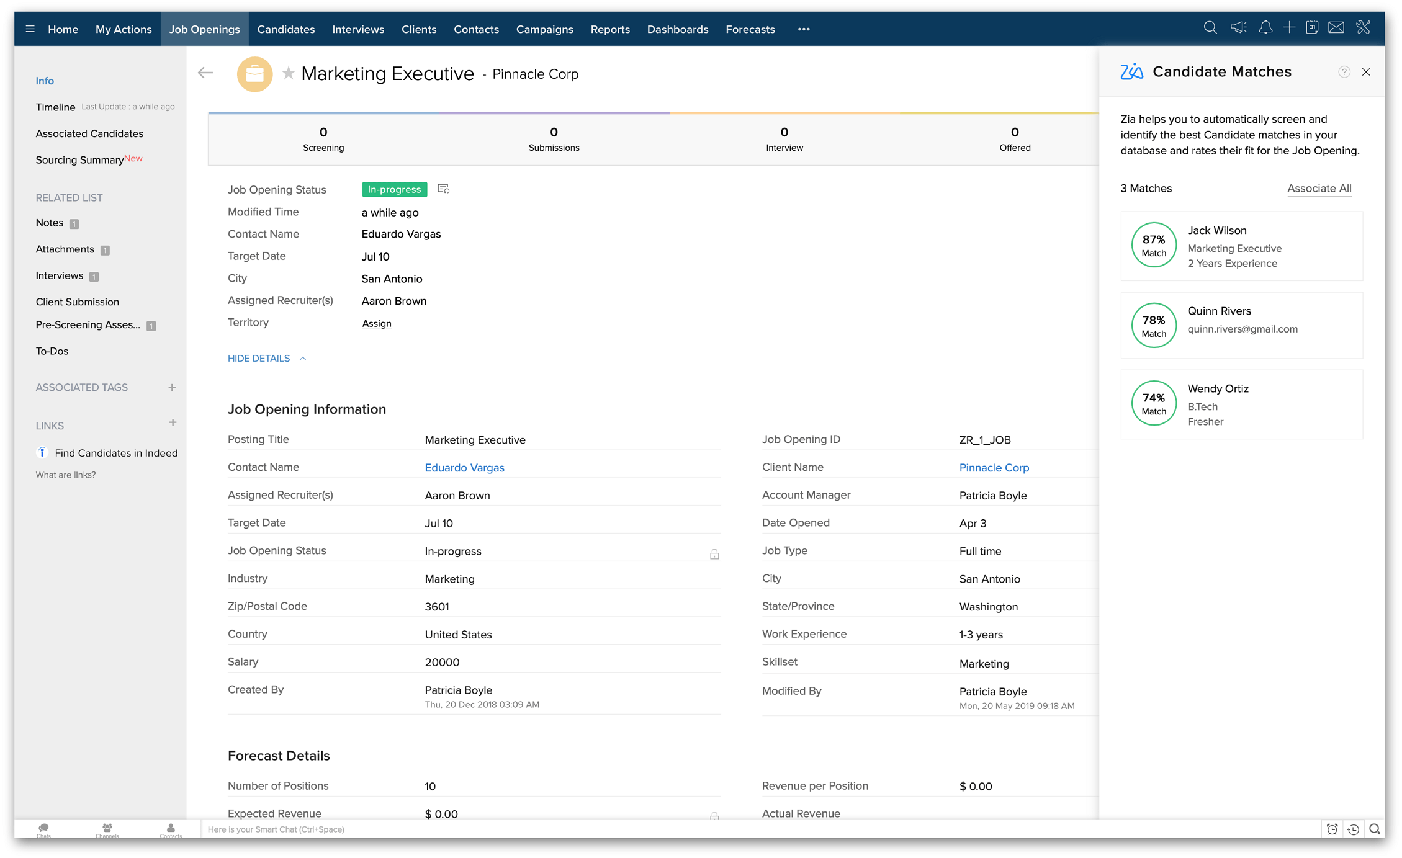Open the Dashboards tab
Image resolution: width=1402 pixels, height=858 pixels.
tap(678, 29)
